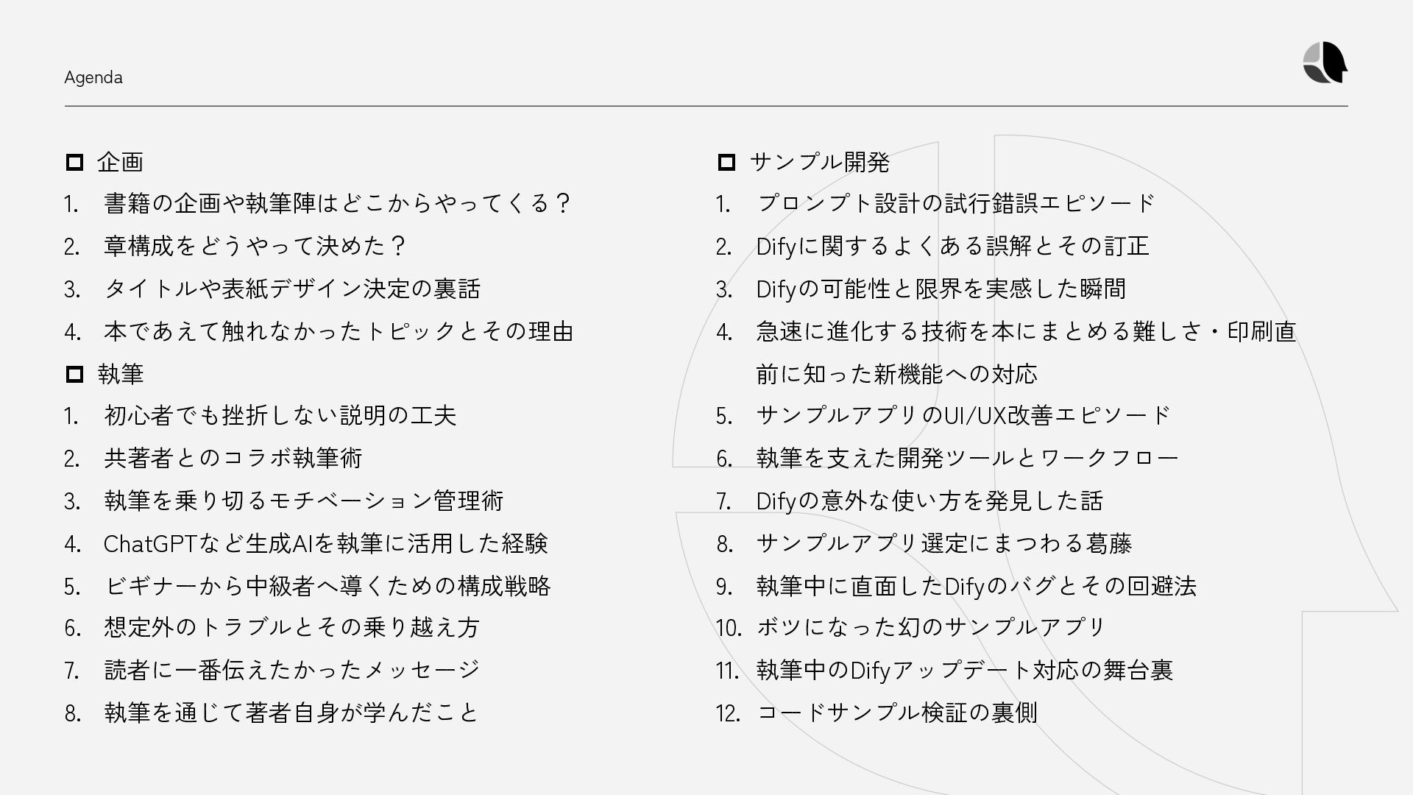The width and height of the screenshot is (1413, 795).
Task: Click the square bullet beside 企画
Action: click(74, 162)
